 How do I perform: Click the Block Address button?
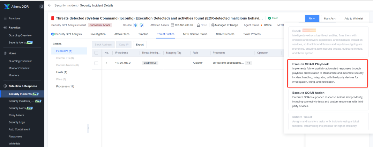point(103,45)
